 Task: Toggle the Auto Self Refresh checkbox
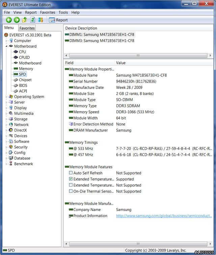click(71, 173)
